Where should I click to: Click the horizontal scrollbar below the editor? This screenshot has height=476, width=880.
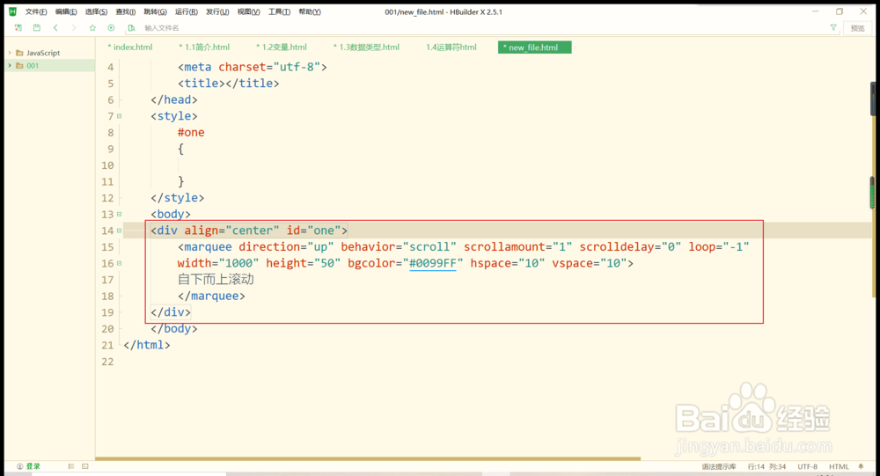[x=368, y=458]
